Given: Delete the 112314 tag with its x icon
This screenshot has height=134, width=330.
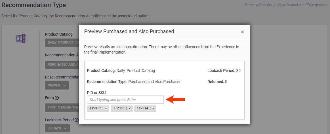Looking at the screenshot, I should click(x=153, y=109).
